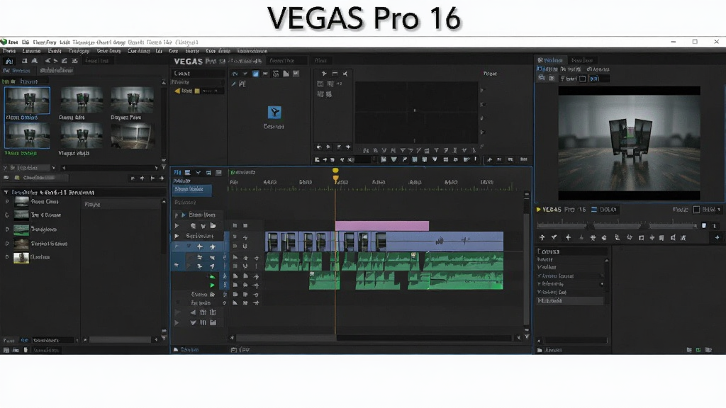This screenshot has height=408, width=726.
Task: Open the dropdown arrow below the media thumbnails
Action: (x=54, y=168)
